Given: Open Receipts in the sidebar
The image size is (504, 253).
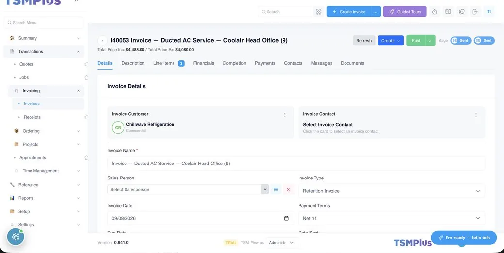Looking at the screenshot, I should pyautogui.click(x=32, y=117).
